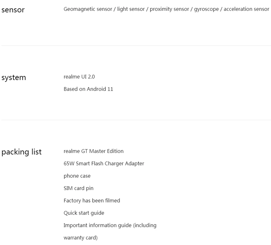The height and width of the screenshot is (245, 271).
Task: Click the "sensor" section heading
Action: (x=13, y=10)
